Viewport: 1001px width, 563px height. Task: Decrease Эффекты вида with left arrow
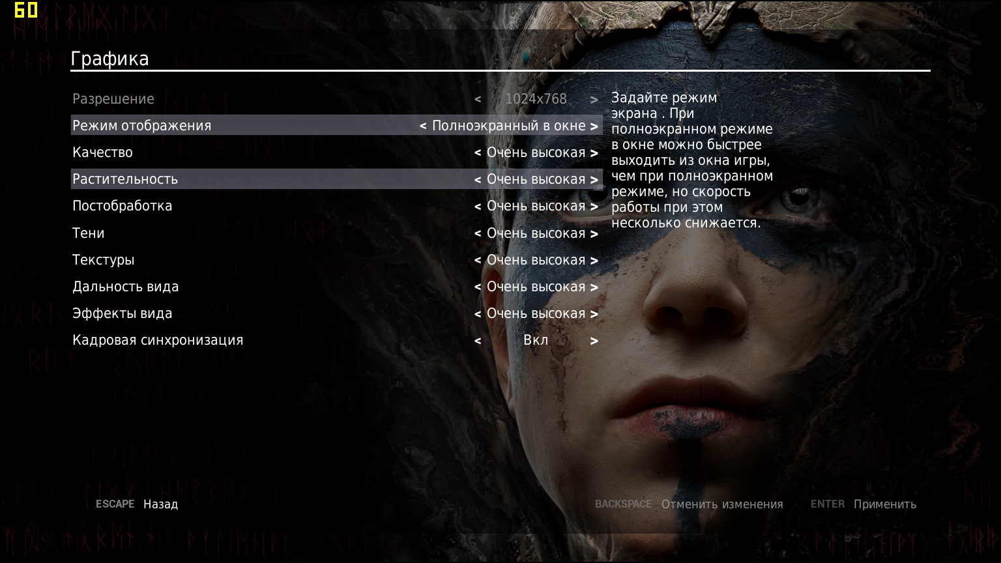point(478,314)
